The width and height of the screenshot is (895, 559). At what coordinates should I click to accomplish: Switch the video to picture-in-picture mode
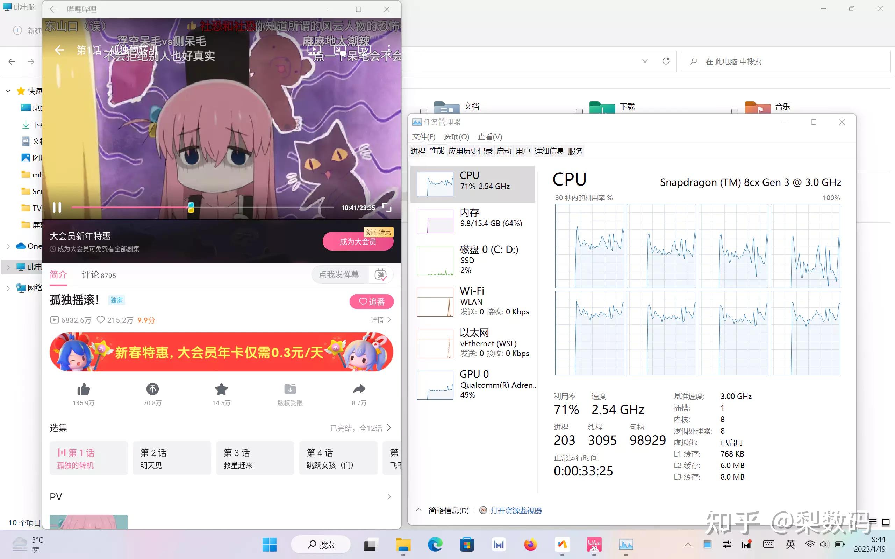(x=339, y=50)
